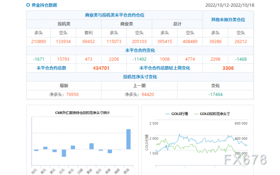The image size is (280, 175).
Task: Click the 其他未细分类仓位 header
Action: [228, 20]
